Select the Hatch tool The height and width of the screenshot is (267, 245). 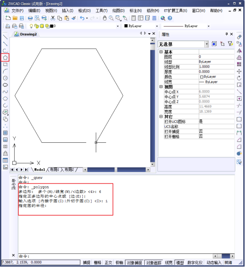click(5, 133)
